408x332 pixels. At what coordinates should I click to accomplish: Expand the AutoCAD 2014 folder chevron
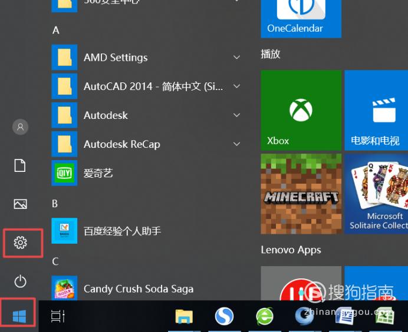[236, 86]
